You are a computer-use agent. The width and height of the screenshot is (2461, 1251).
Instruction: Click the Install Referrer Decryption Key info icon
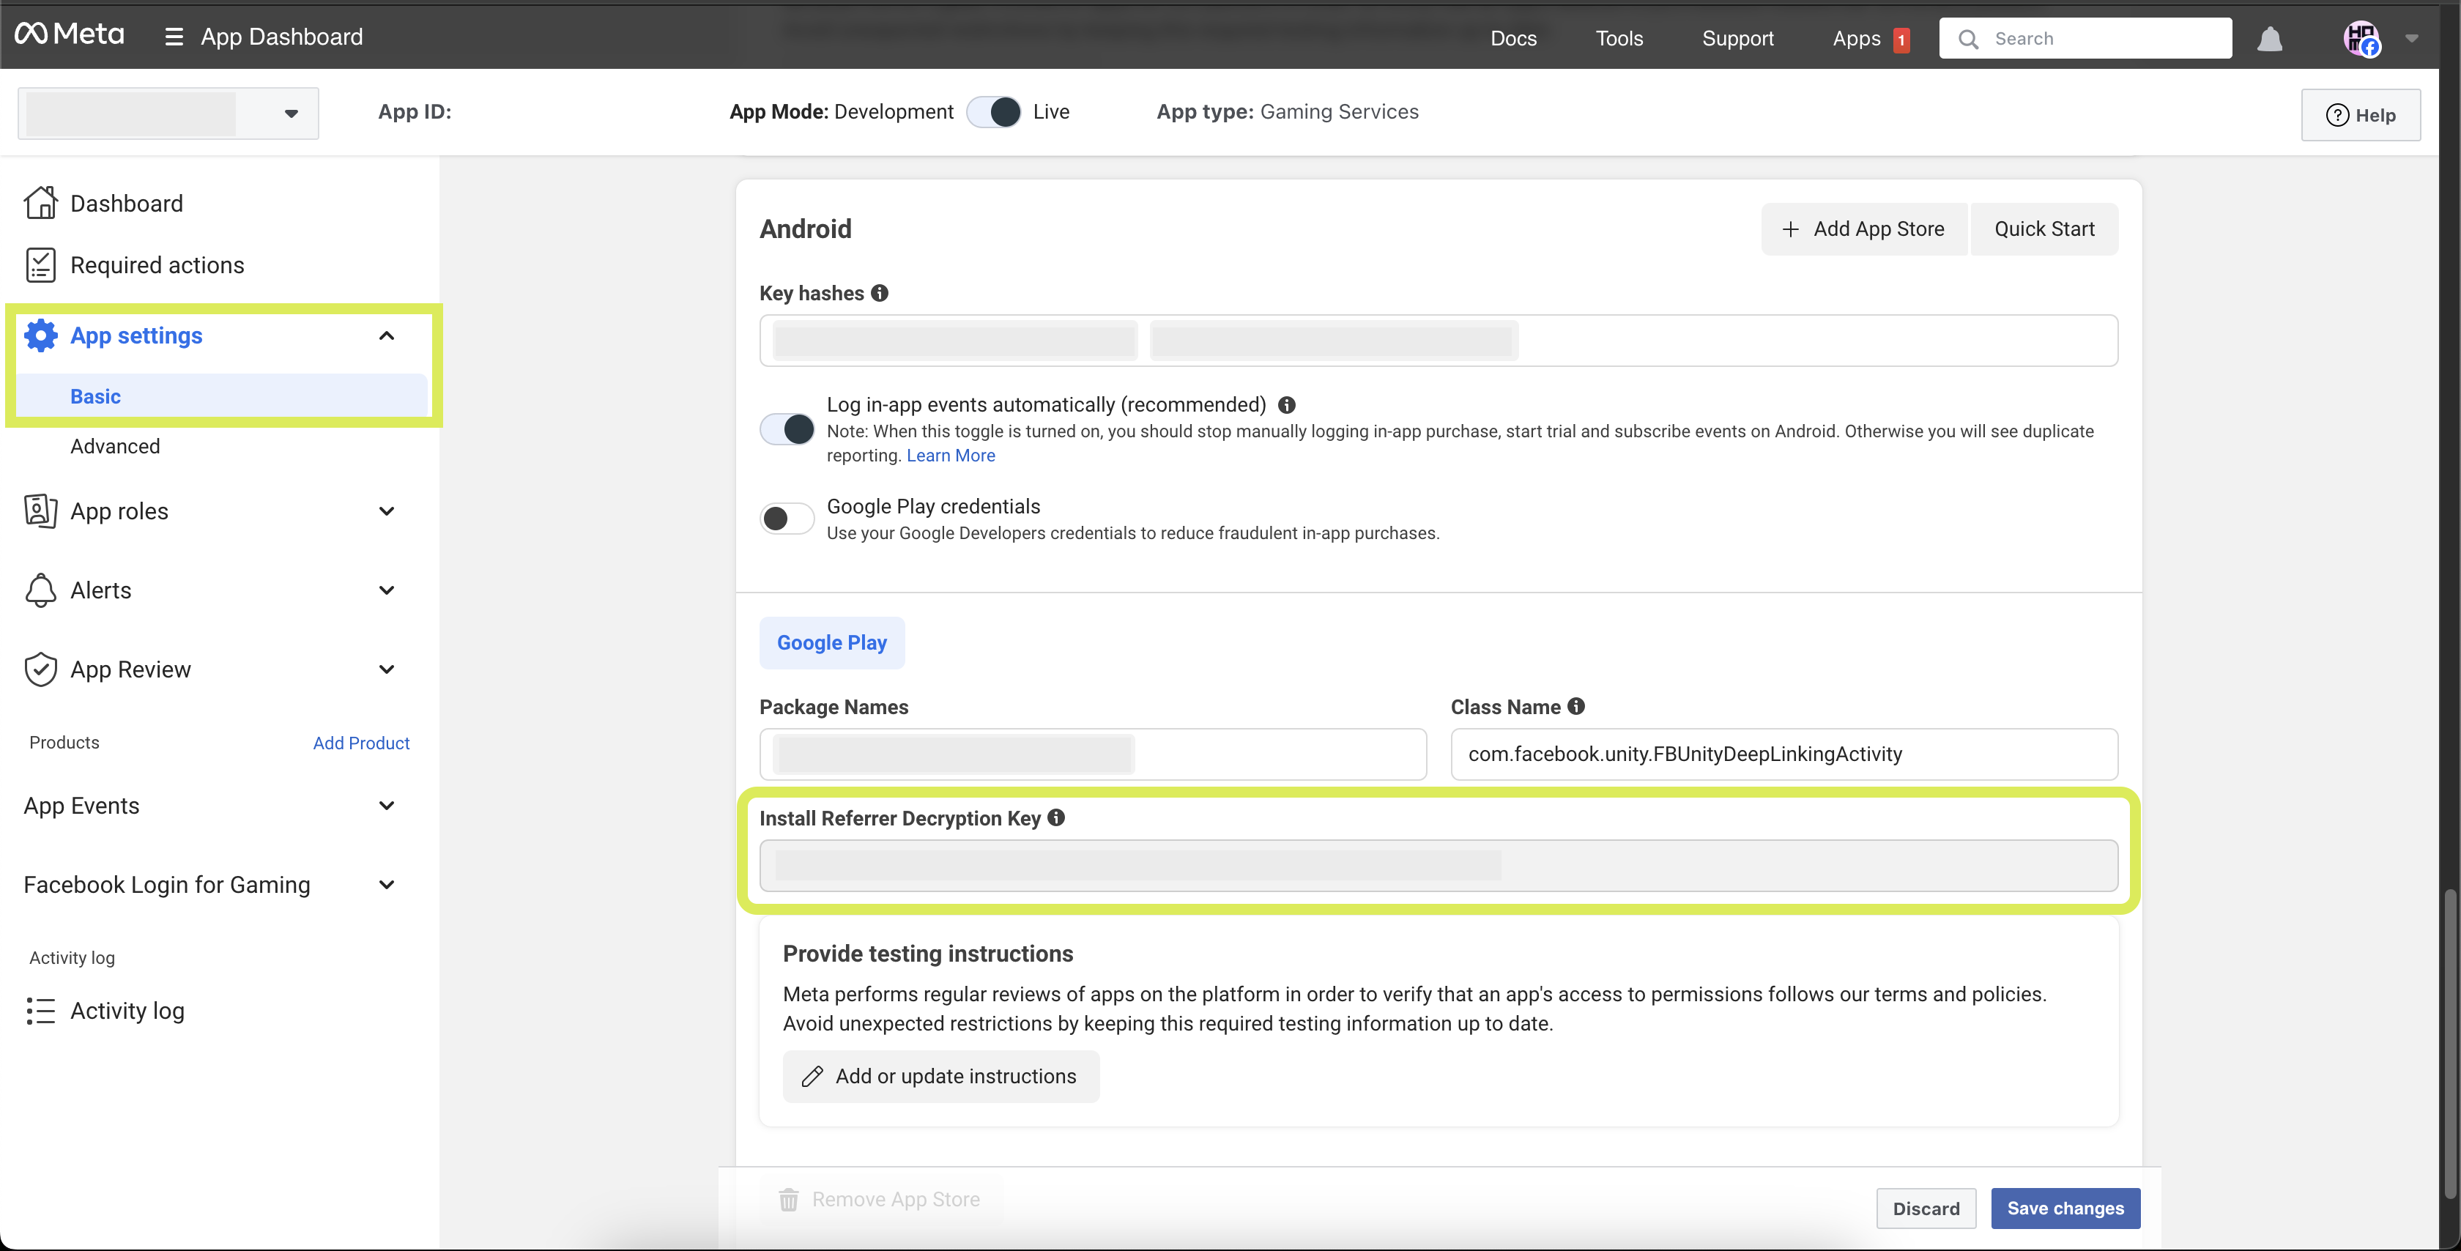point(1055,817)
